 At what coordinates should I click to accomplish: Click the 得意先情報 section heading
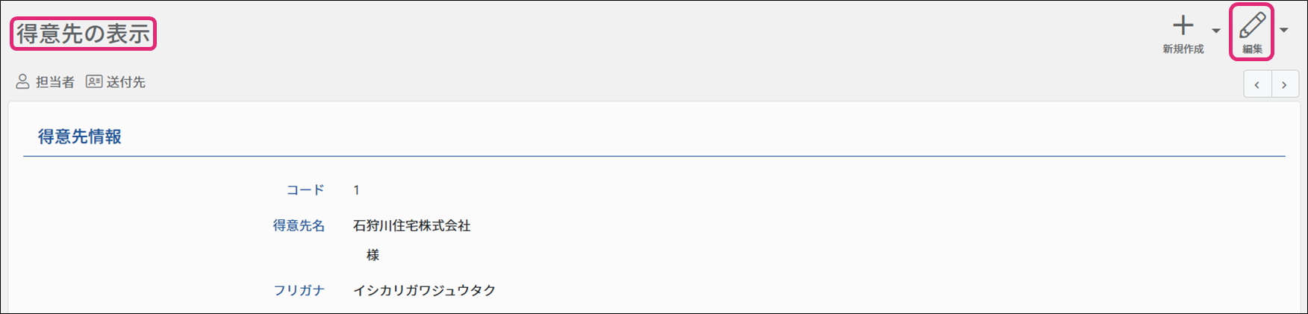(x=80, y=136)
